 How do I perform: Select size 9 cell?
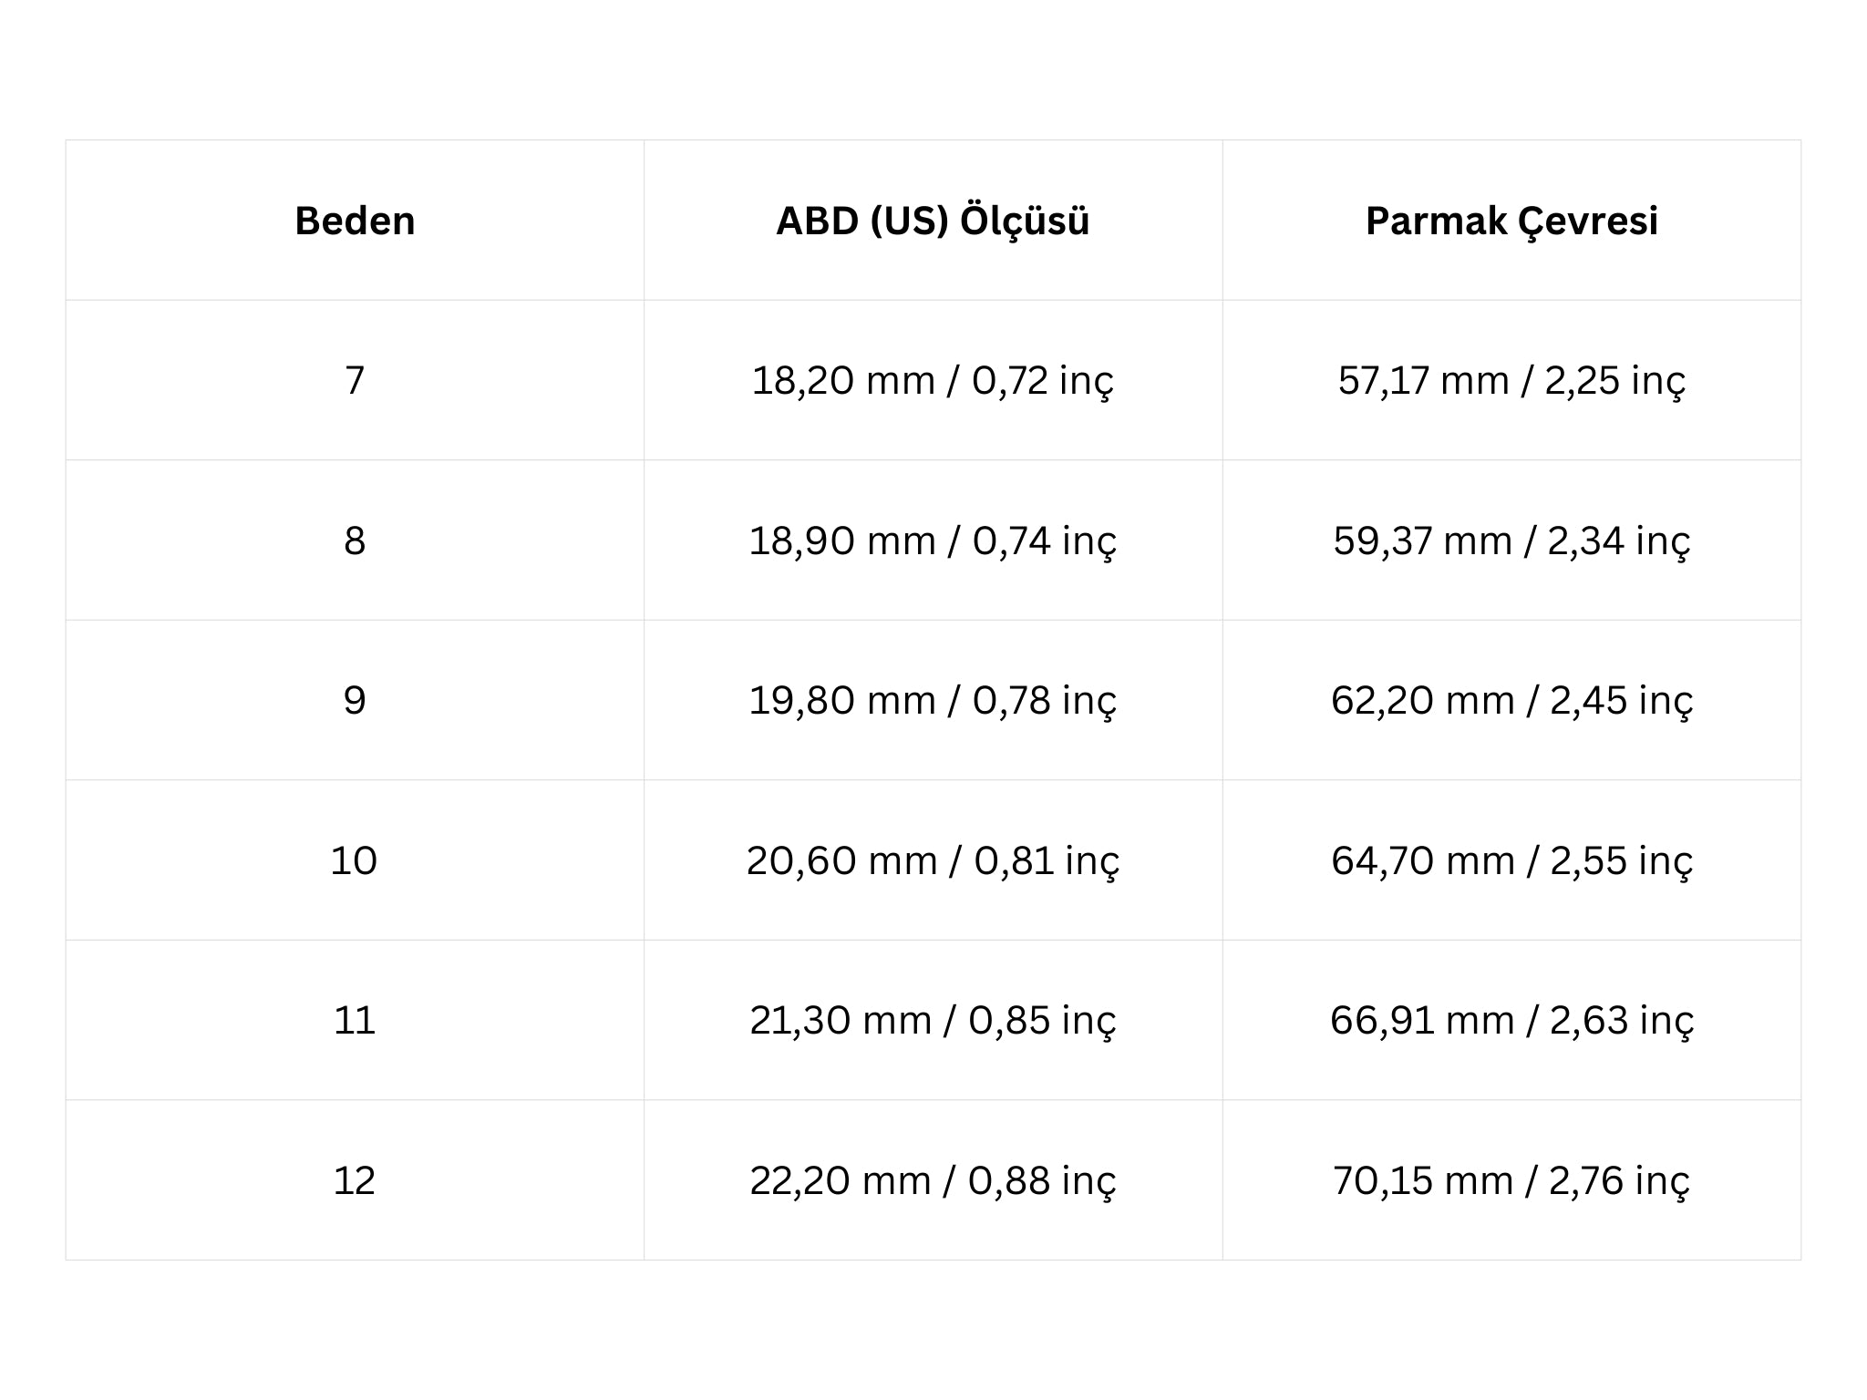pyautogui.click(x=355, y=701)
